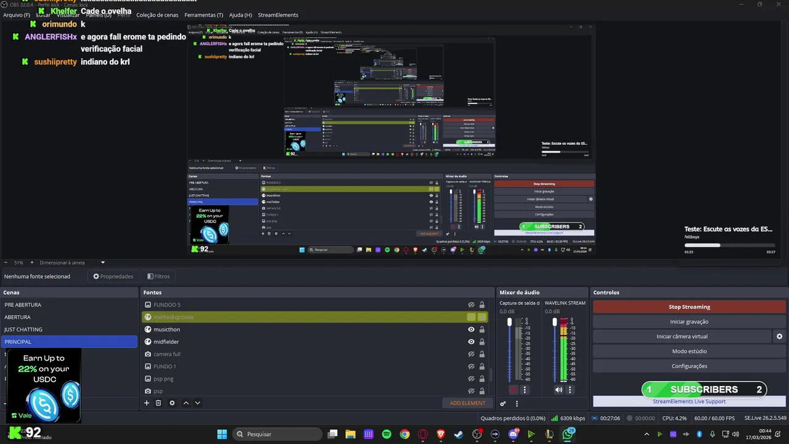Viewport: 789px width, 444px height.
Task: Click the Stop Streaming button
Action: pos(689,307)
